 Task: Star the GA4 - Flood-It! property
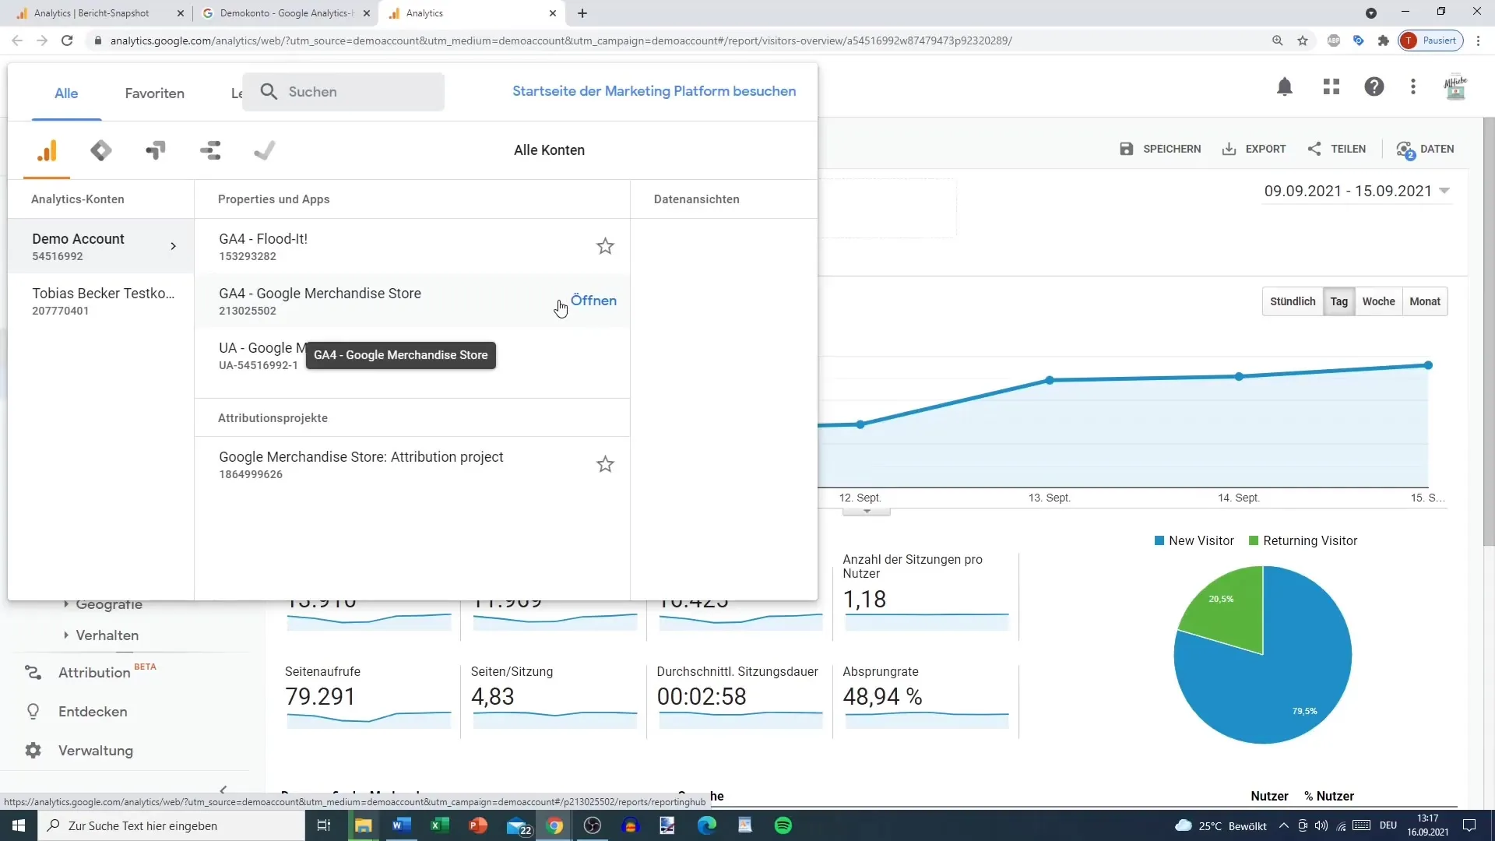[605, 247]
